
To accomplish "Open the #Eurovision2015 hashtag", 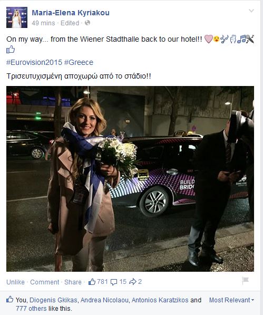I will [34, 62].
